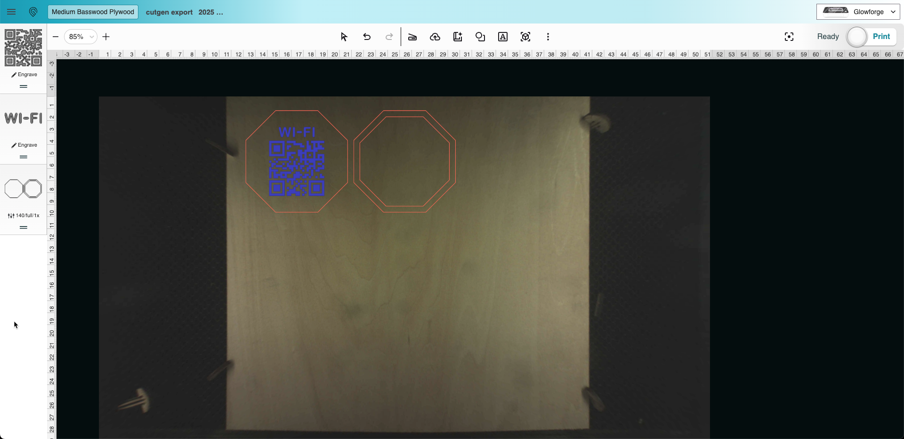Image resolution: width=904 pixels, height=439 pixels.
Task: Click the camera focus icon near Ready
Action: tap(789, 37)
